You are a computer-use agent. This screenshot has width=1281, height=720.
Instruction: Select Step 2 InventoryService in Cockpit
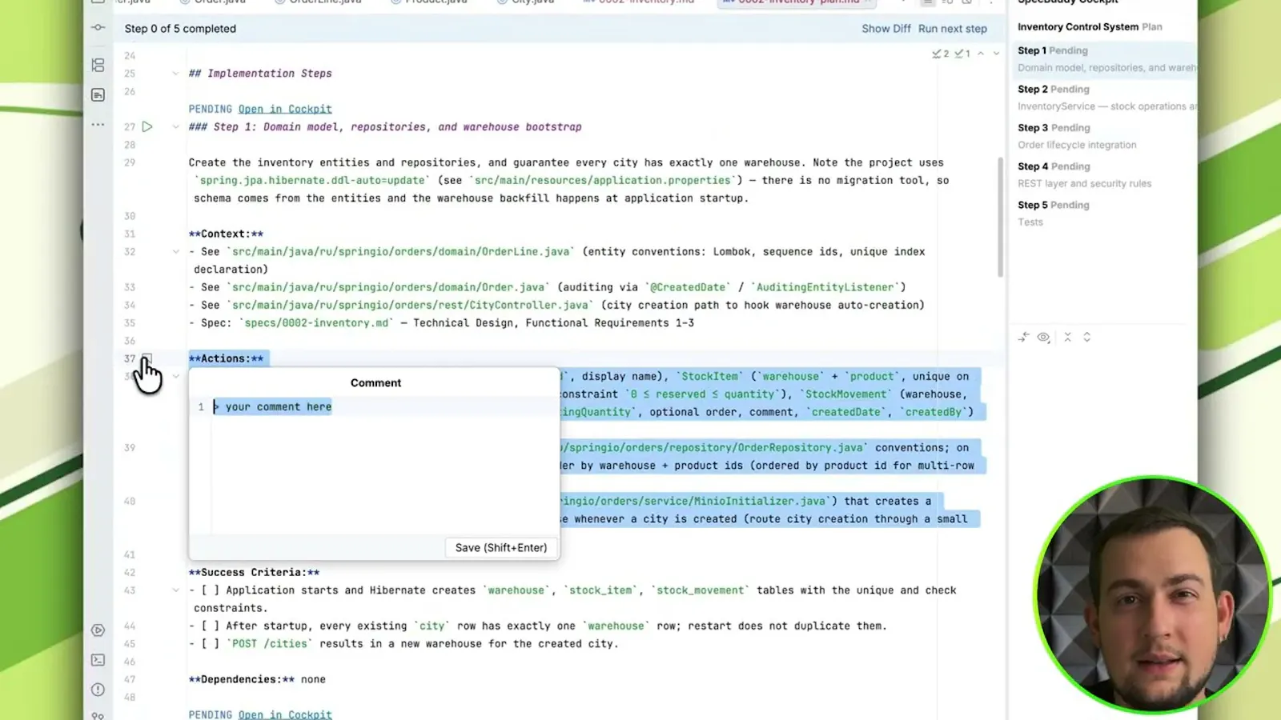pos(1103,98)
